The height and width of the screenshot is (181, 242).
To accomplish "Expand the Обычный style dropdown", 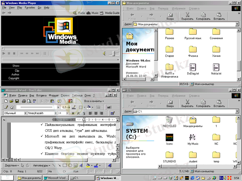I will click(x=25, y=113).
